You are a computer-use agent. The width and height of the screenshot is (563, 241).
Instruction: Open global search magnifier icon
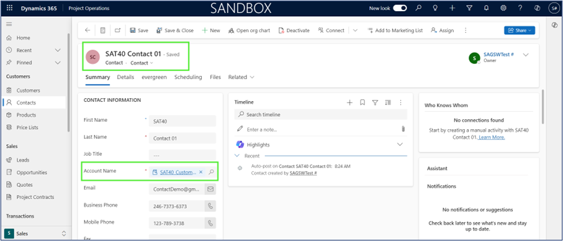(x=418, y=8)
